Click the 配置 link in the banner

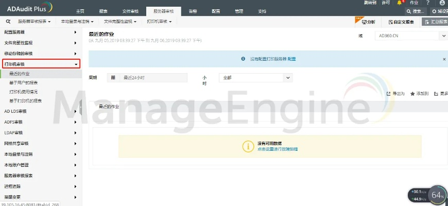(x=291, y=59)
